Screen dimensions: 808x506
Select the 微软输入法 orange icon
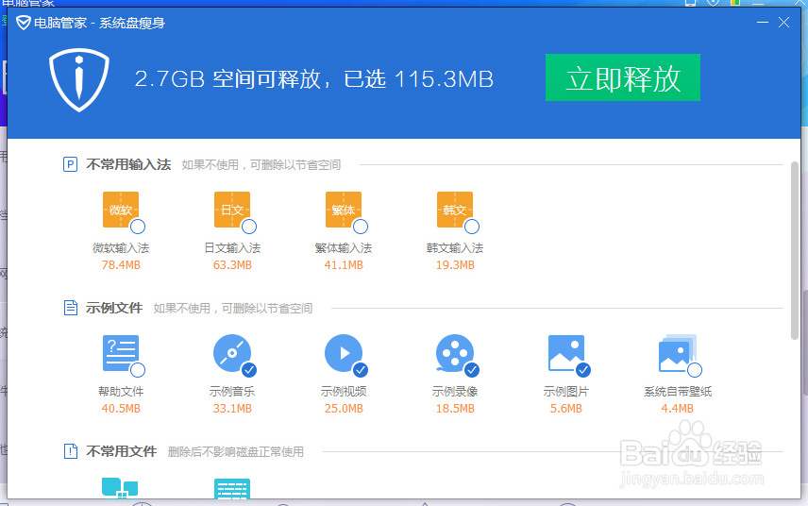[x=121, y=210]
